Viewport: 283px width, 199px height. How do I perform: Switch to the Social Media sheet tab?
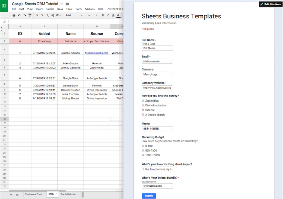point(68,194)
